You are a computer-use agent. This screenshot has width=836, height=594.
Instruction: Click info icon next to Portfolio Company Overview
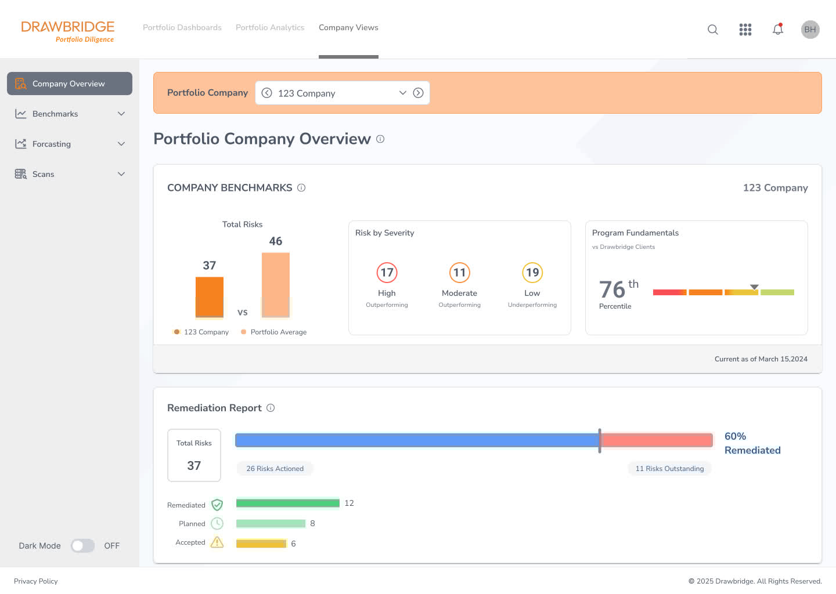[x=380, y=139]
